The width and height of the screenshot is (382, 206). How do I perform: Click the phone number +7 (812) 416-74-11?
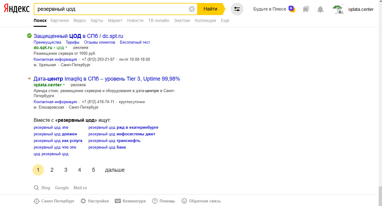coord(98,102)
